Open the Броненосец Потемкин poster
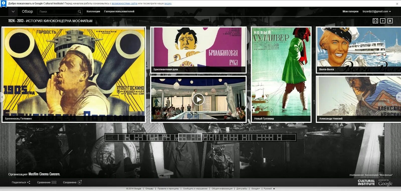Viewport: 401px width, 191px height. click(x=74, y=75)
